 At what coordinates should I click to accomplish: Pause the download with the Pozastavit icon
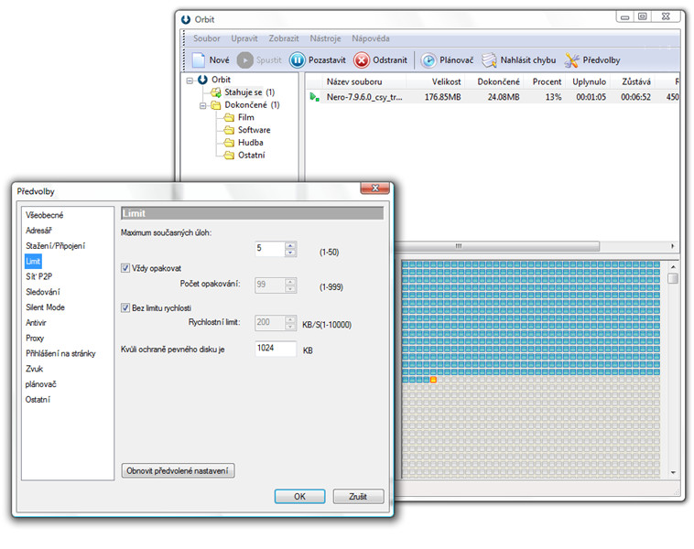pos(297,59)
